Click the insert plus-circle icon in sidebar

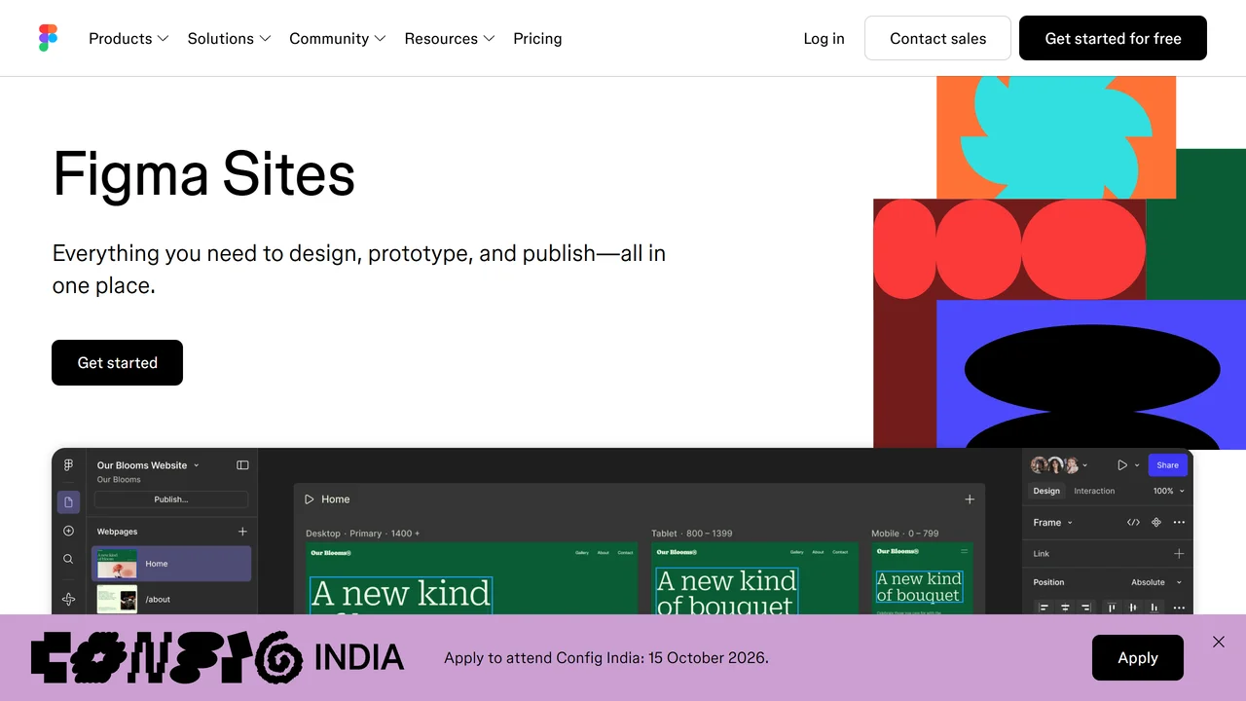(68, 531)
